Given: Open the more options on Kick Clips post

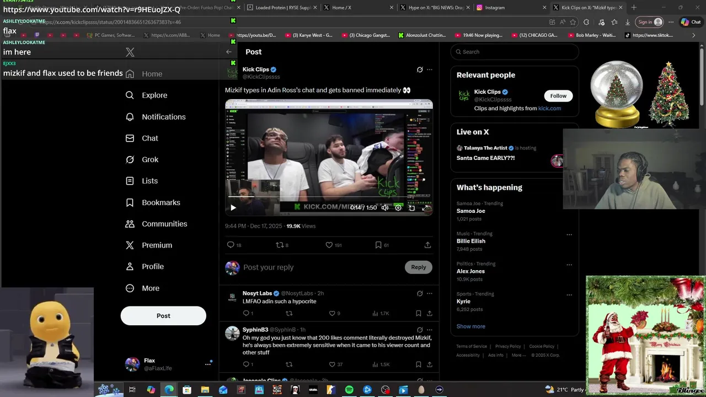Looking at the screenshot, I should click(430, 69).
